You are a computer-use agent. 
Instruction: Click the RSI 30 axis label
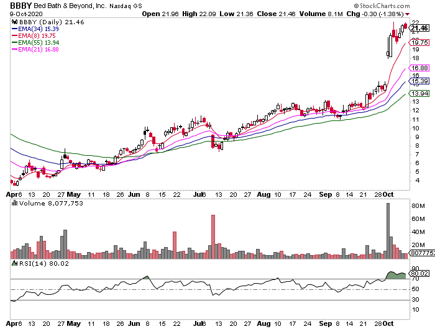pyautogui.click(x=415, y=300)
